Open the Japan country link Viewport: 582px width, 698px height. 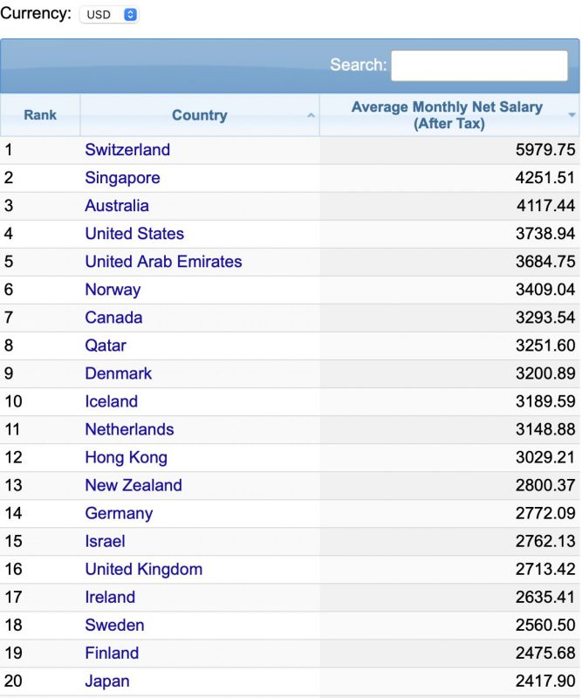(107, 681)
